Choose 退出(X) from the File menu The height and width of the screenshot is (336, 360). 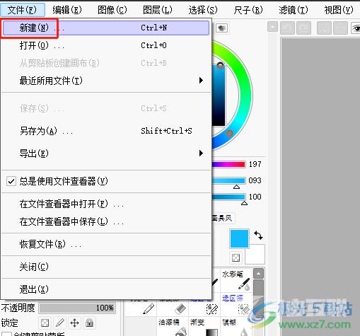point(106,289)
